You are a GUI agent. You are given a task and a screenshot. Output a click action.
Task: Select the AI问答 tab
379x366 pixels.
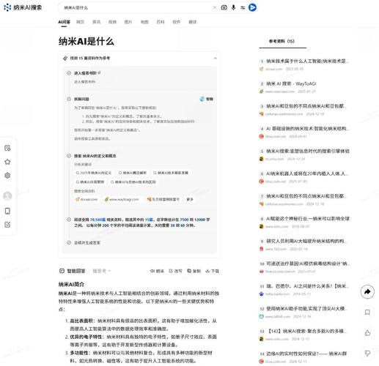click(x=64, y=22)
